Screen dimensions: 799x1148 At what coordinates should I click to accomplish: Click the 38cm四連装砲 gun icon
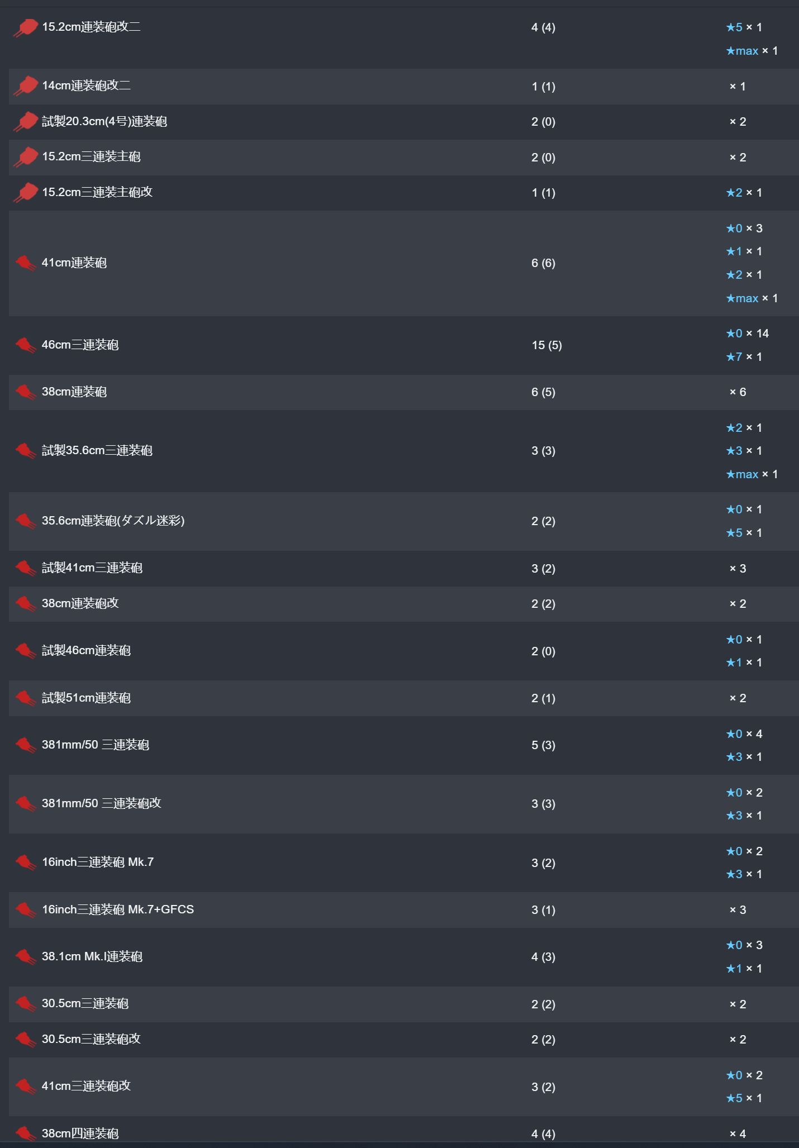tap(26, 1133)
